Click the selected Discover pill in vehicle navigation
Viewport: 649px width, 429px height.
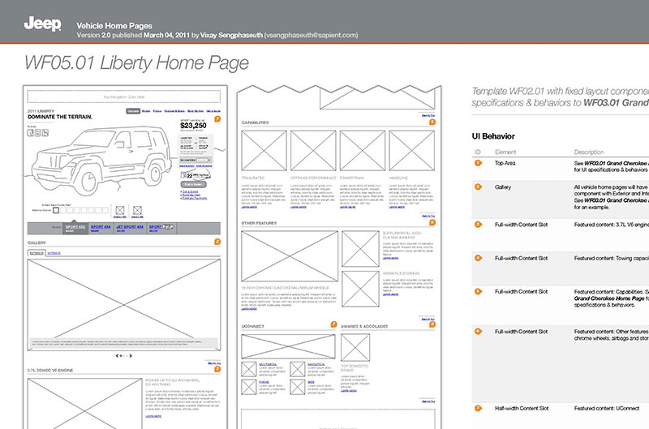pos(133,111)
